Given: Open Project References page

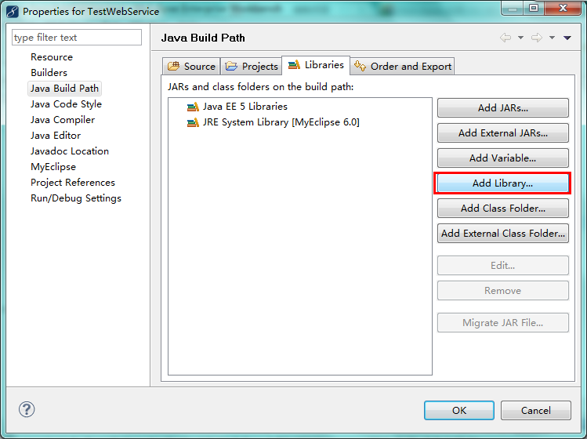Looking at the screenshot, I should coord(73,183).
